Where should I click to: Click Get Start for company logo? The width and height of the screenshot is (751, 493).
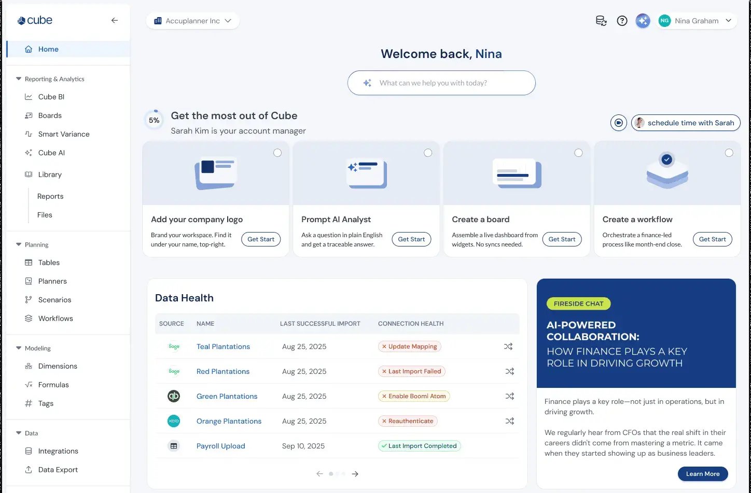pyautogui.click(x=261, y=239)
